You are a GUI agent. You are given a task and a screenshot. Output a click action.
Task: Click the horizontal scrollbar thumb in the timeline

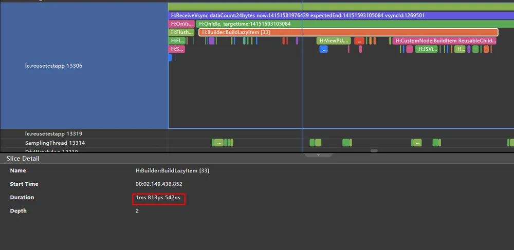374,151
